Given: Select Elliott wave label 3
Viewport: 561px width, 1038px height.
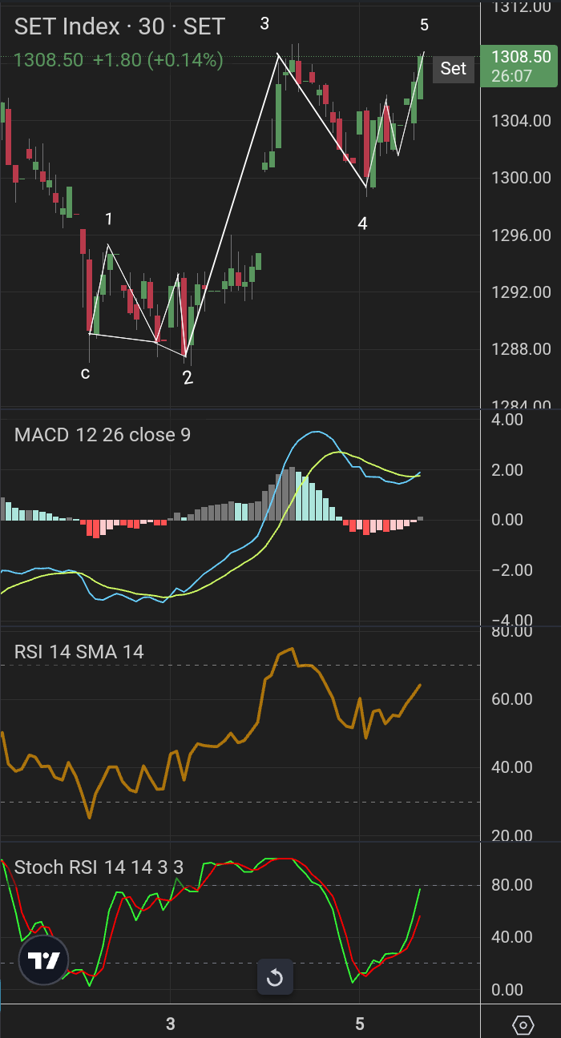Looking at the screenshot, I should pos(264,24).
